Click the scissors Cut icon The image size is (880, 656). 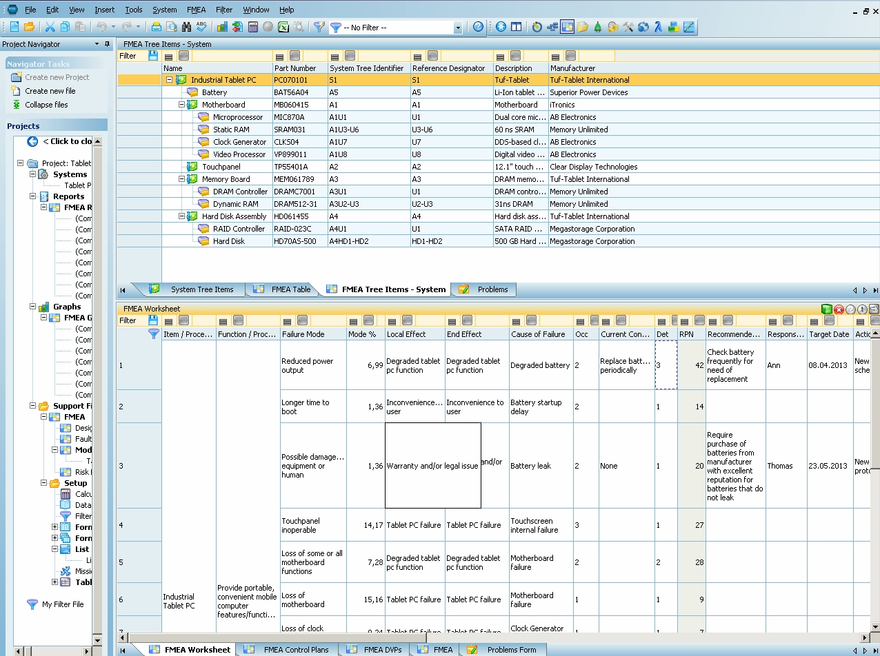50,27
